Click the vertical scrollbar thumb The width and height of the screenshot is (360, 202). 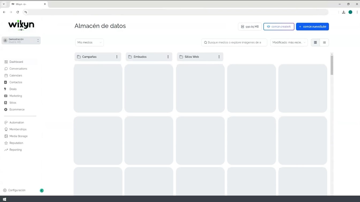coord(332,65)
